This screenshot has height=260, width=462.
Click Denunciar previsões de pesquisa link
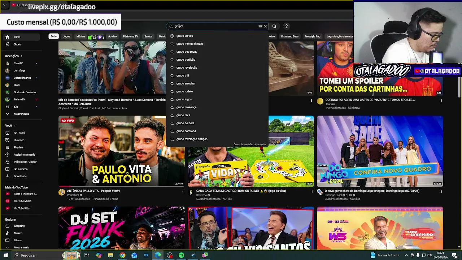tap(249, 144)
